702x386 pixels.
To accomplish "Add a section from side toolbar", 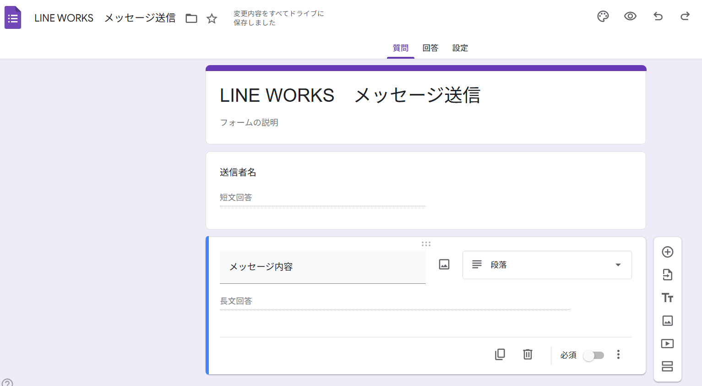I will point(668,366).
